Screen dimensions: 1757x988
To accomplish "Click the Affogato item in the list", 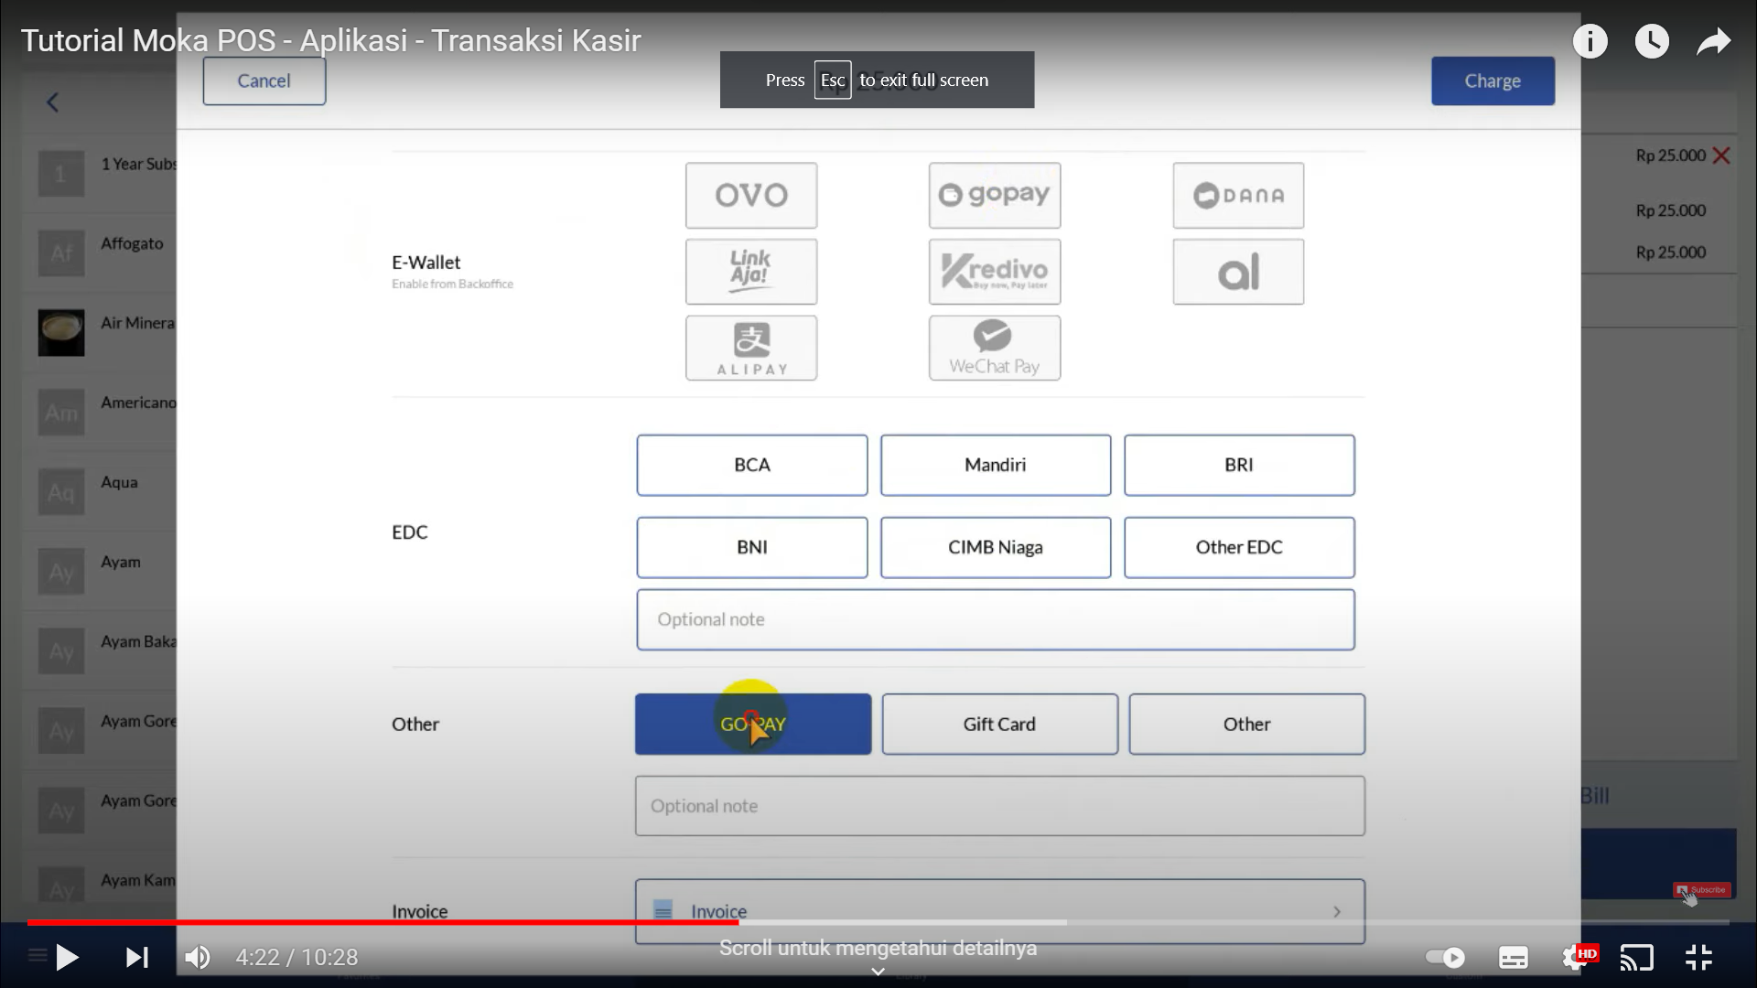I will click(101, 252).
